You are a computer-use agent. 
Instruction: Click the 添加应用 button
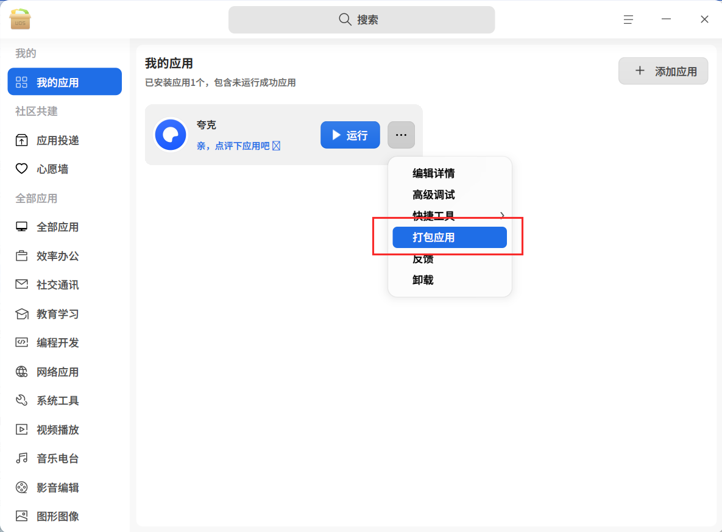click(x=663, y=71)
